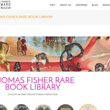Image resolution: width=110 pixels, height=110 pixels.
Task: Click the pink Thomas Fisher Rare Book Library heading
Action: [37, 83]
